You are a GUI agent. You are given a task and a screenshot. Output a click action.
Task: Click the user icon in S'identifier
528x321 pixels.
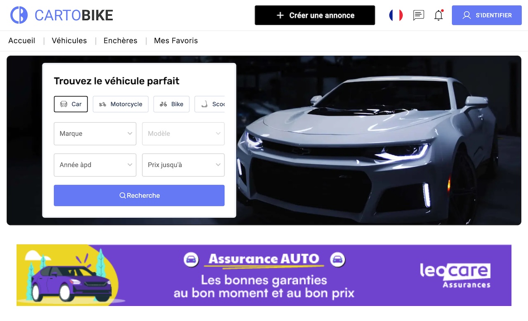[x=467, y=15]
